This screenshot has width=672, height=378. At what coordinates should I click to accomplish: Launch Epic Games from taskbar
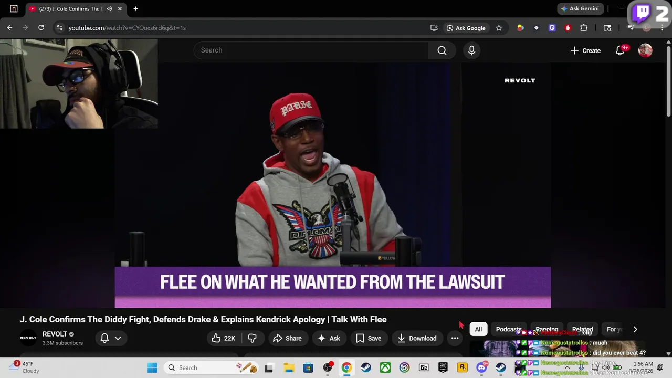(443, 367)
